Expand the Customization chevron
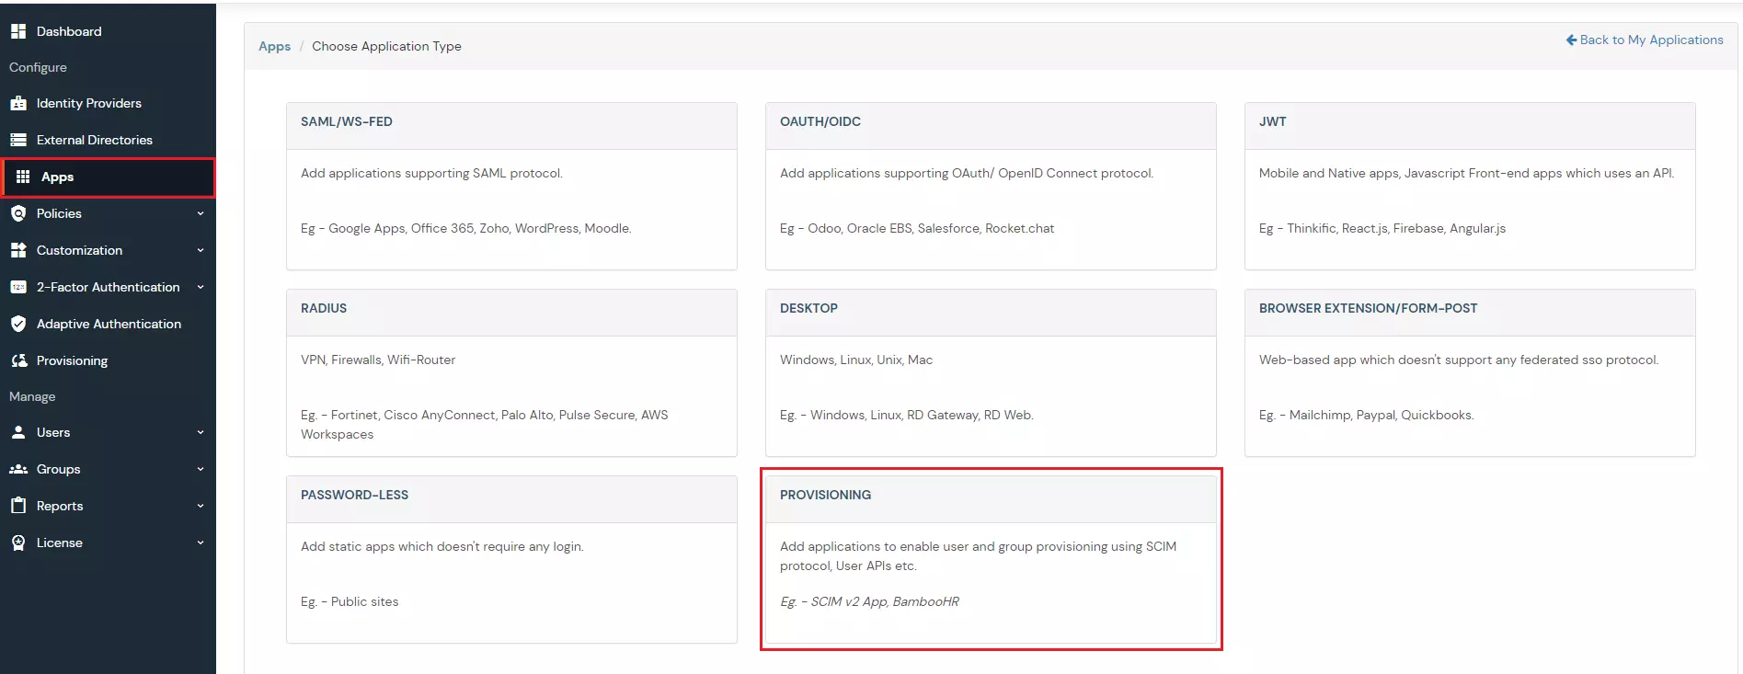 click(x=201, y=250)
